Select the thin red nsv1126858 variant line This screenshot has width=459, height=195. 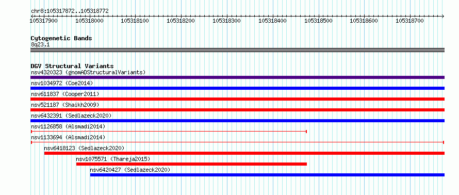tap(169, 132)
